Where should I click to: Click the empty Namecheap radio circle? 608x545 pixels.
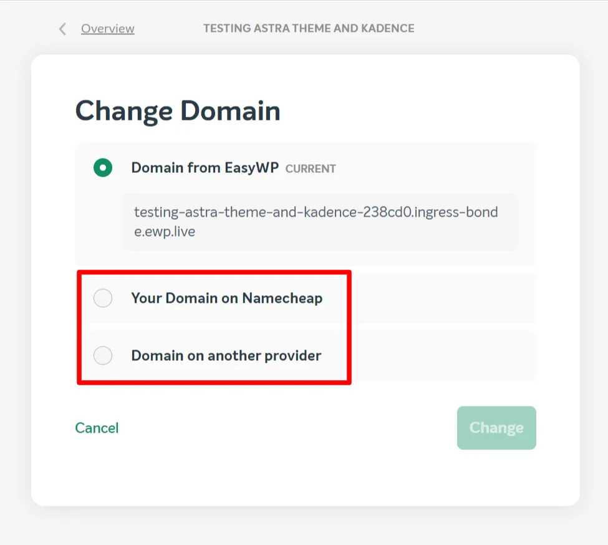click(x=103, y=298)
